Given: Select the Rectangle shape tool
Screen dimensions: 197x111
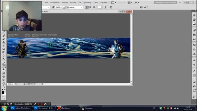Looking at the screenshot, I should pos(4,73).
